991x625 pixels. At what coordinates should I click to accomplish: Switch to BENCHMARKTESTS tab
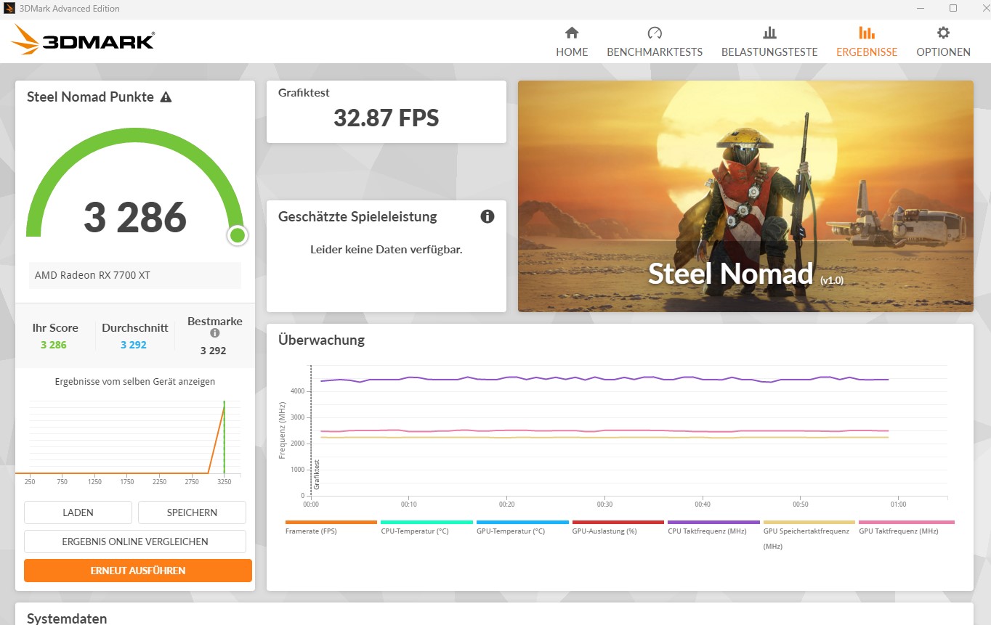point(655,41)
